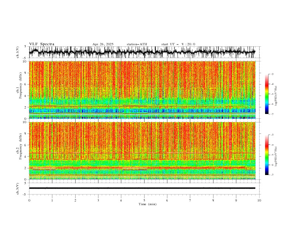Click the "station=ATH" header label
Screen dimensions: 292x225
point(137,44)
